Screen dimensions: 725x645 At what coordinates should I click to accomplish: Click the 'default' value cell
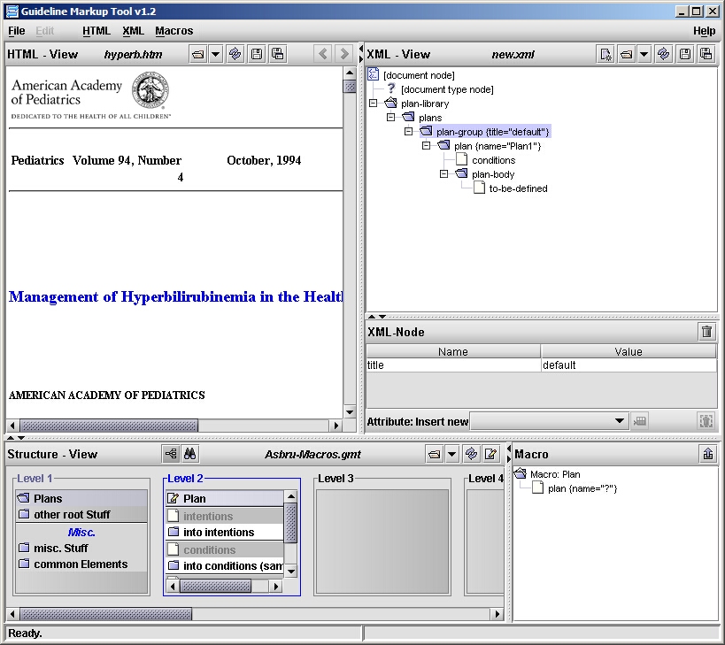tap(629, 365)
